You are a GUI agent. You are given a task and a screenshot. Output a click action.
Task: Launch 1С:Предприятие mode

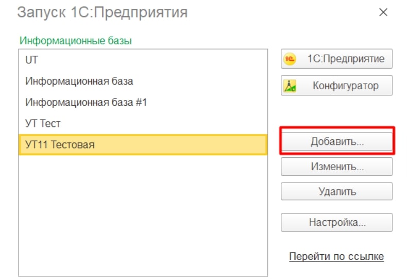(336, 59)
